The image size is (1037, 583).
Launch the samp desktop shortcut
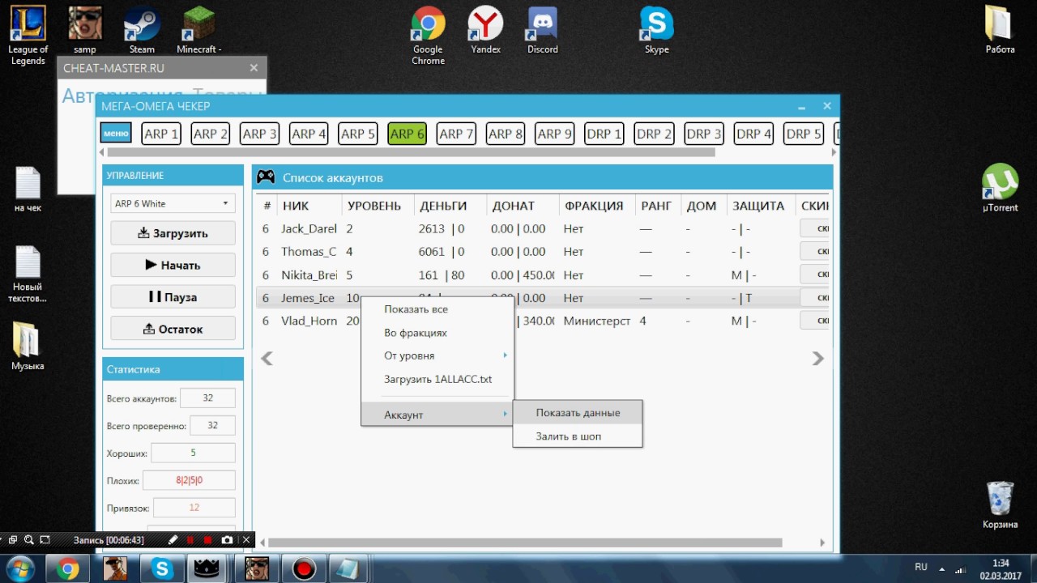(x=84, y=31)
